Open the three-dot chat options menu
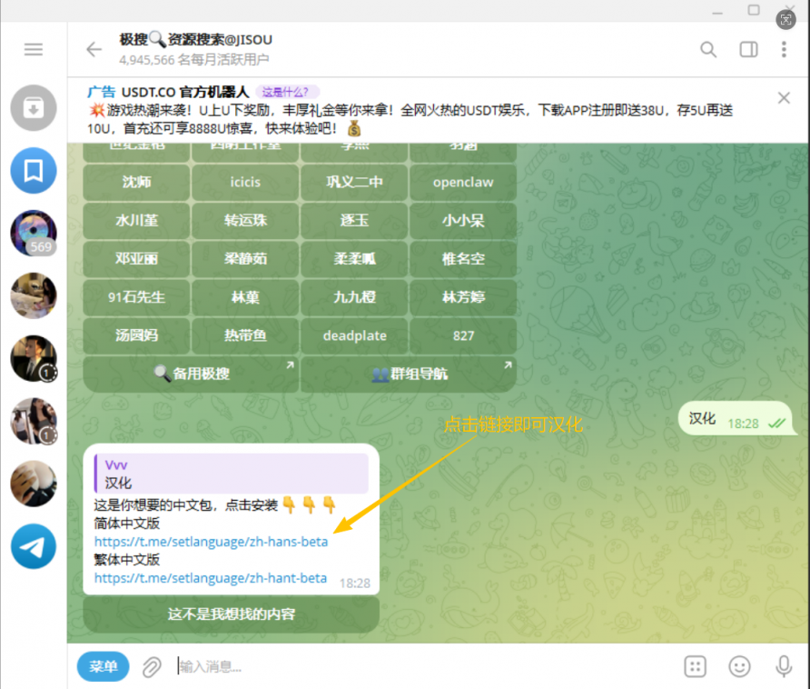The width and height of the screenshot is (810, 689). (x=785, y=49)
